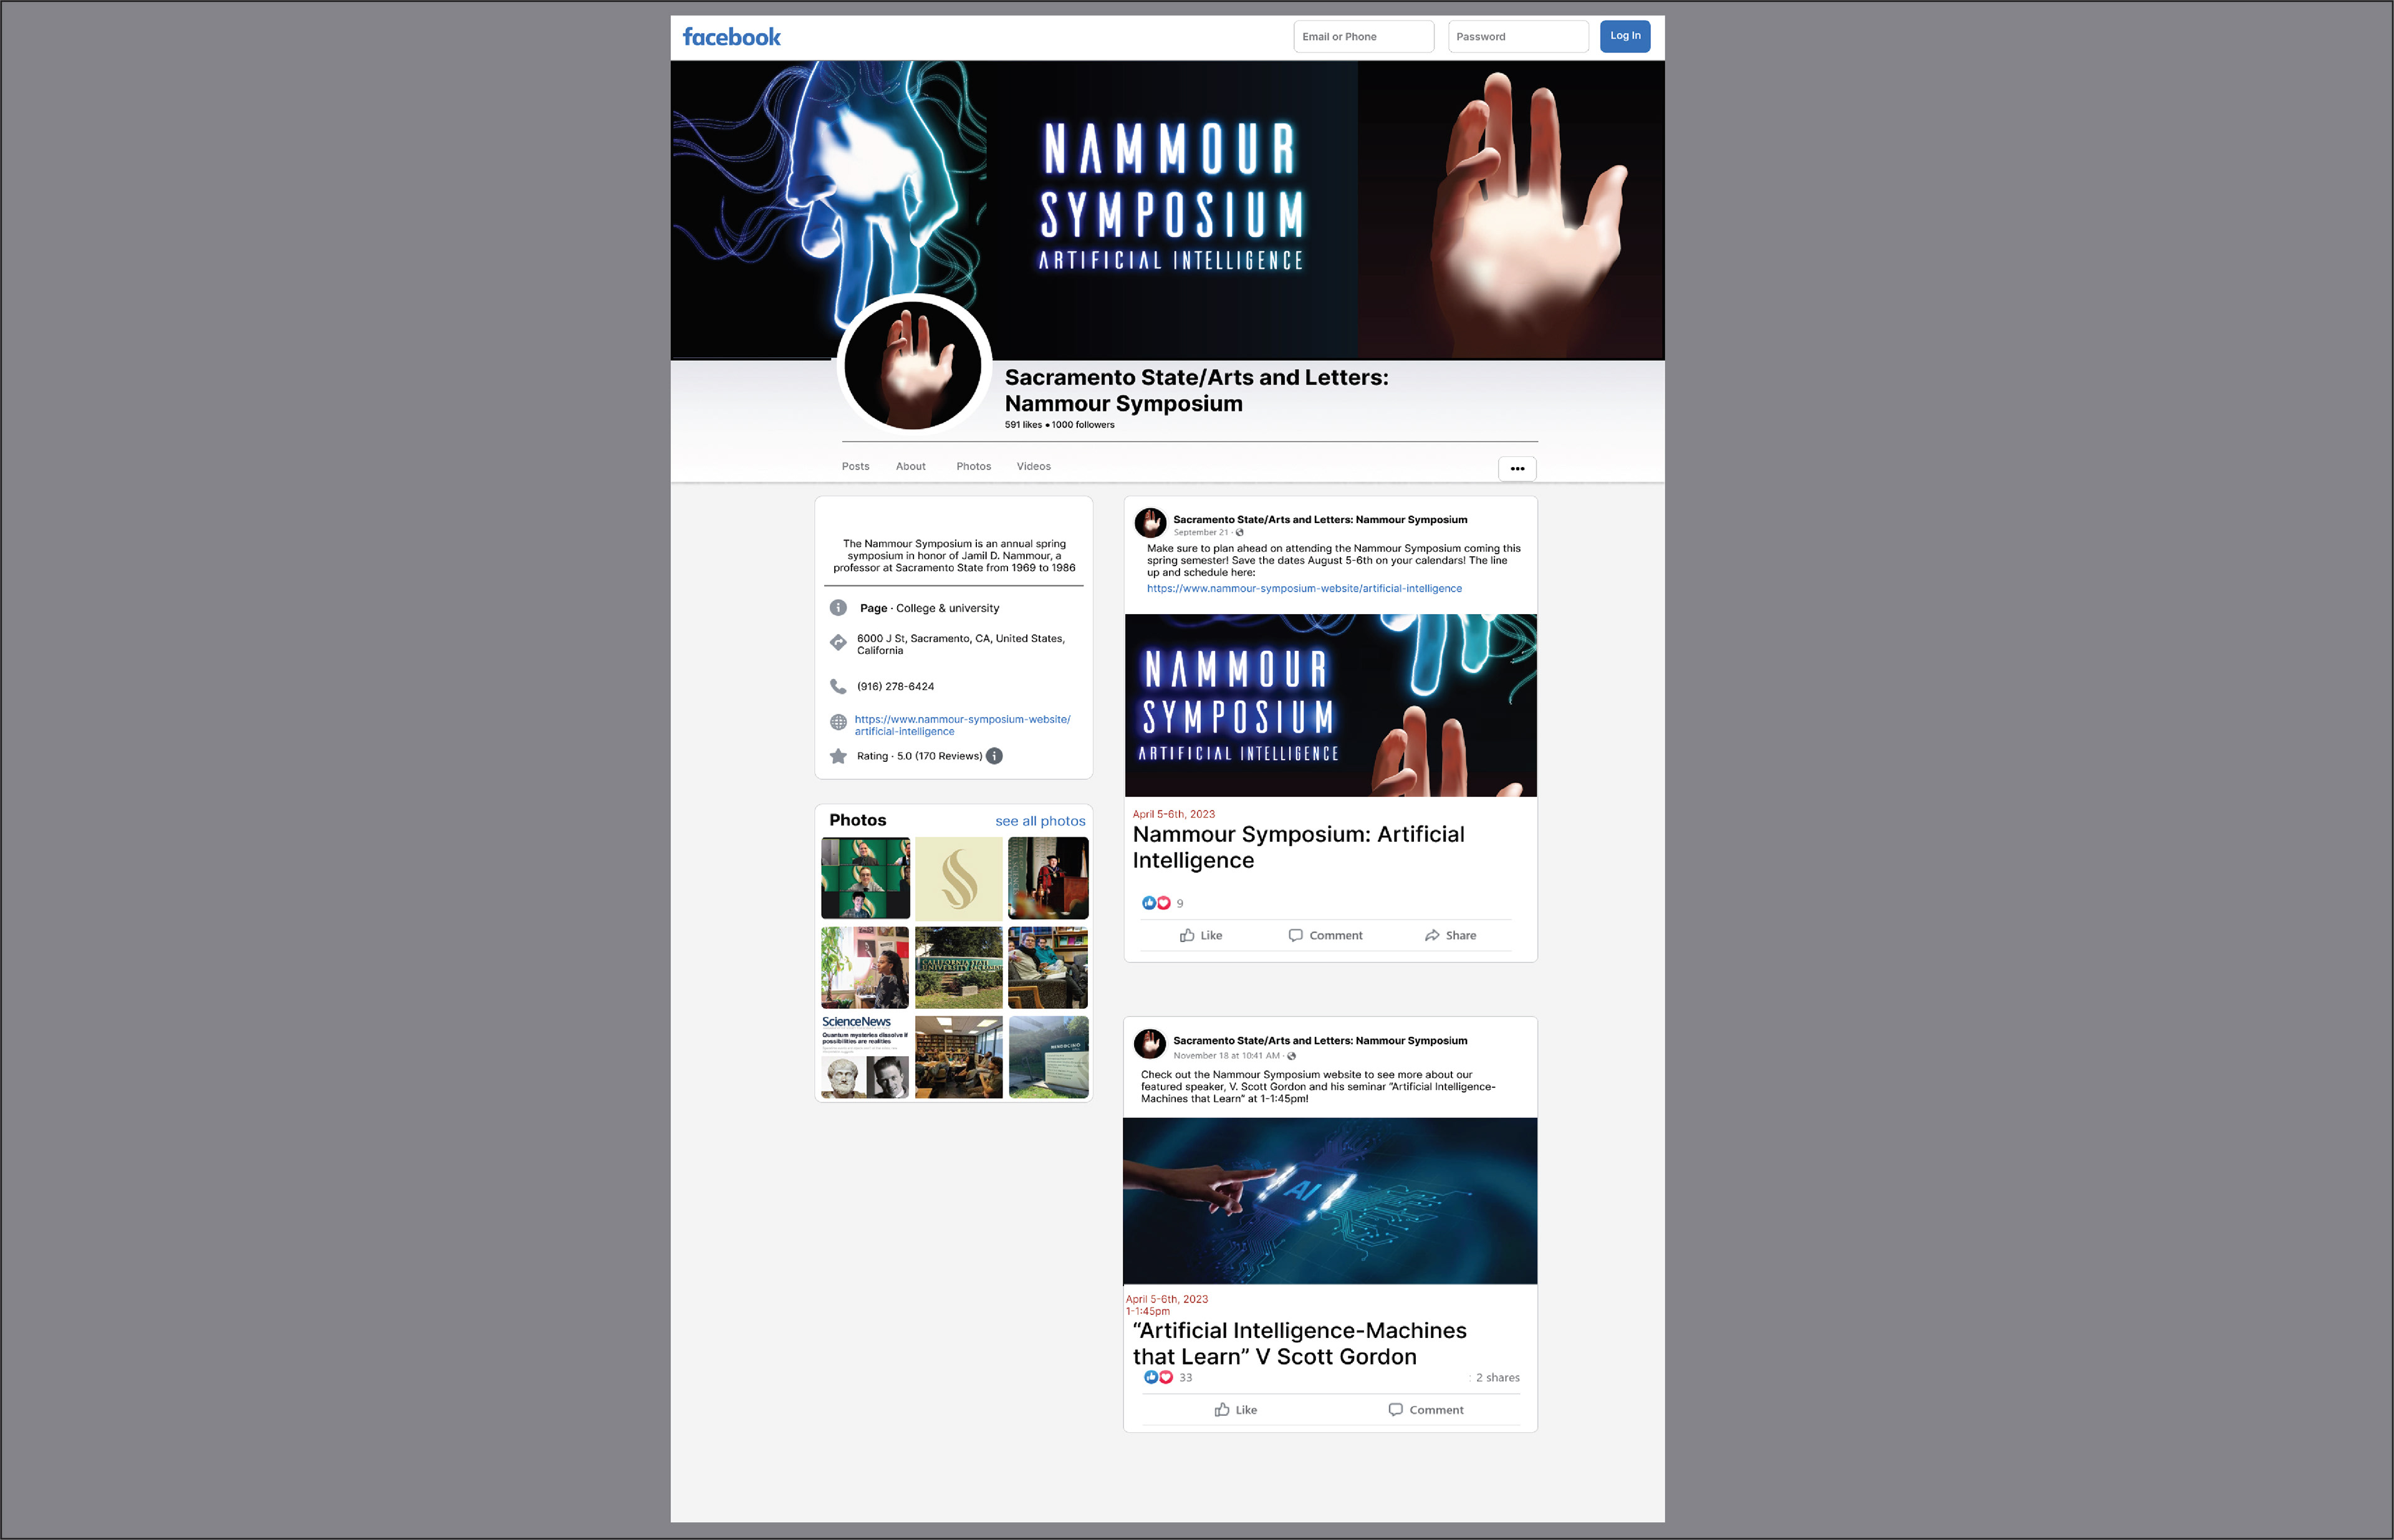
Task: Click the 1000 followers count
Action: pyautogui.click(x=1082, y=424)
